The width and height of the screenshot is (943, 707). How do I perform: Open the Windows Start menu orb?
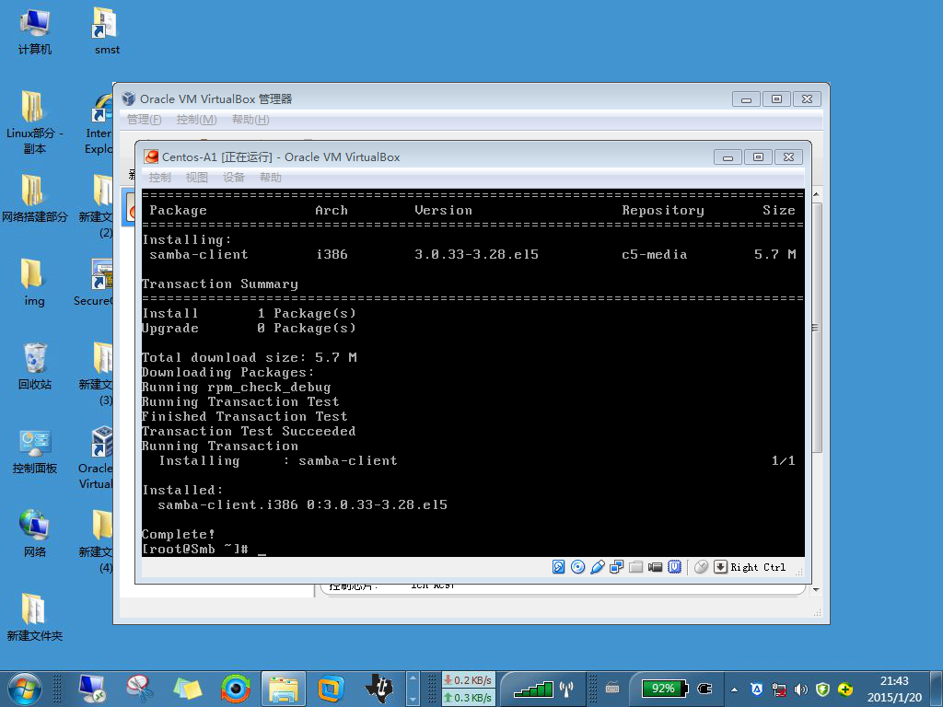click(25, 689)
